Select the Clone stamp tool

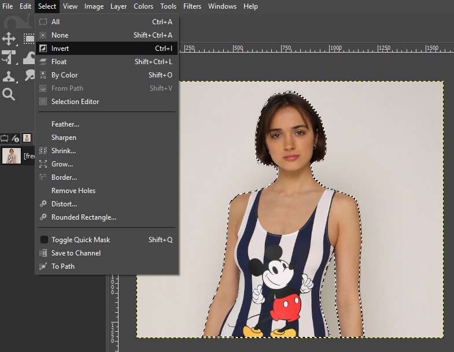[9, 76]
